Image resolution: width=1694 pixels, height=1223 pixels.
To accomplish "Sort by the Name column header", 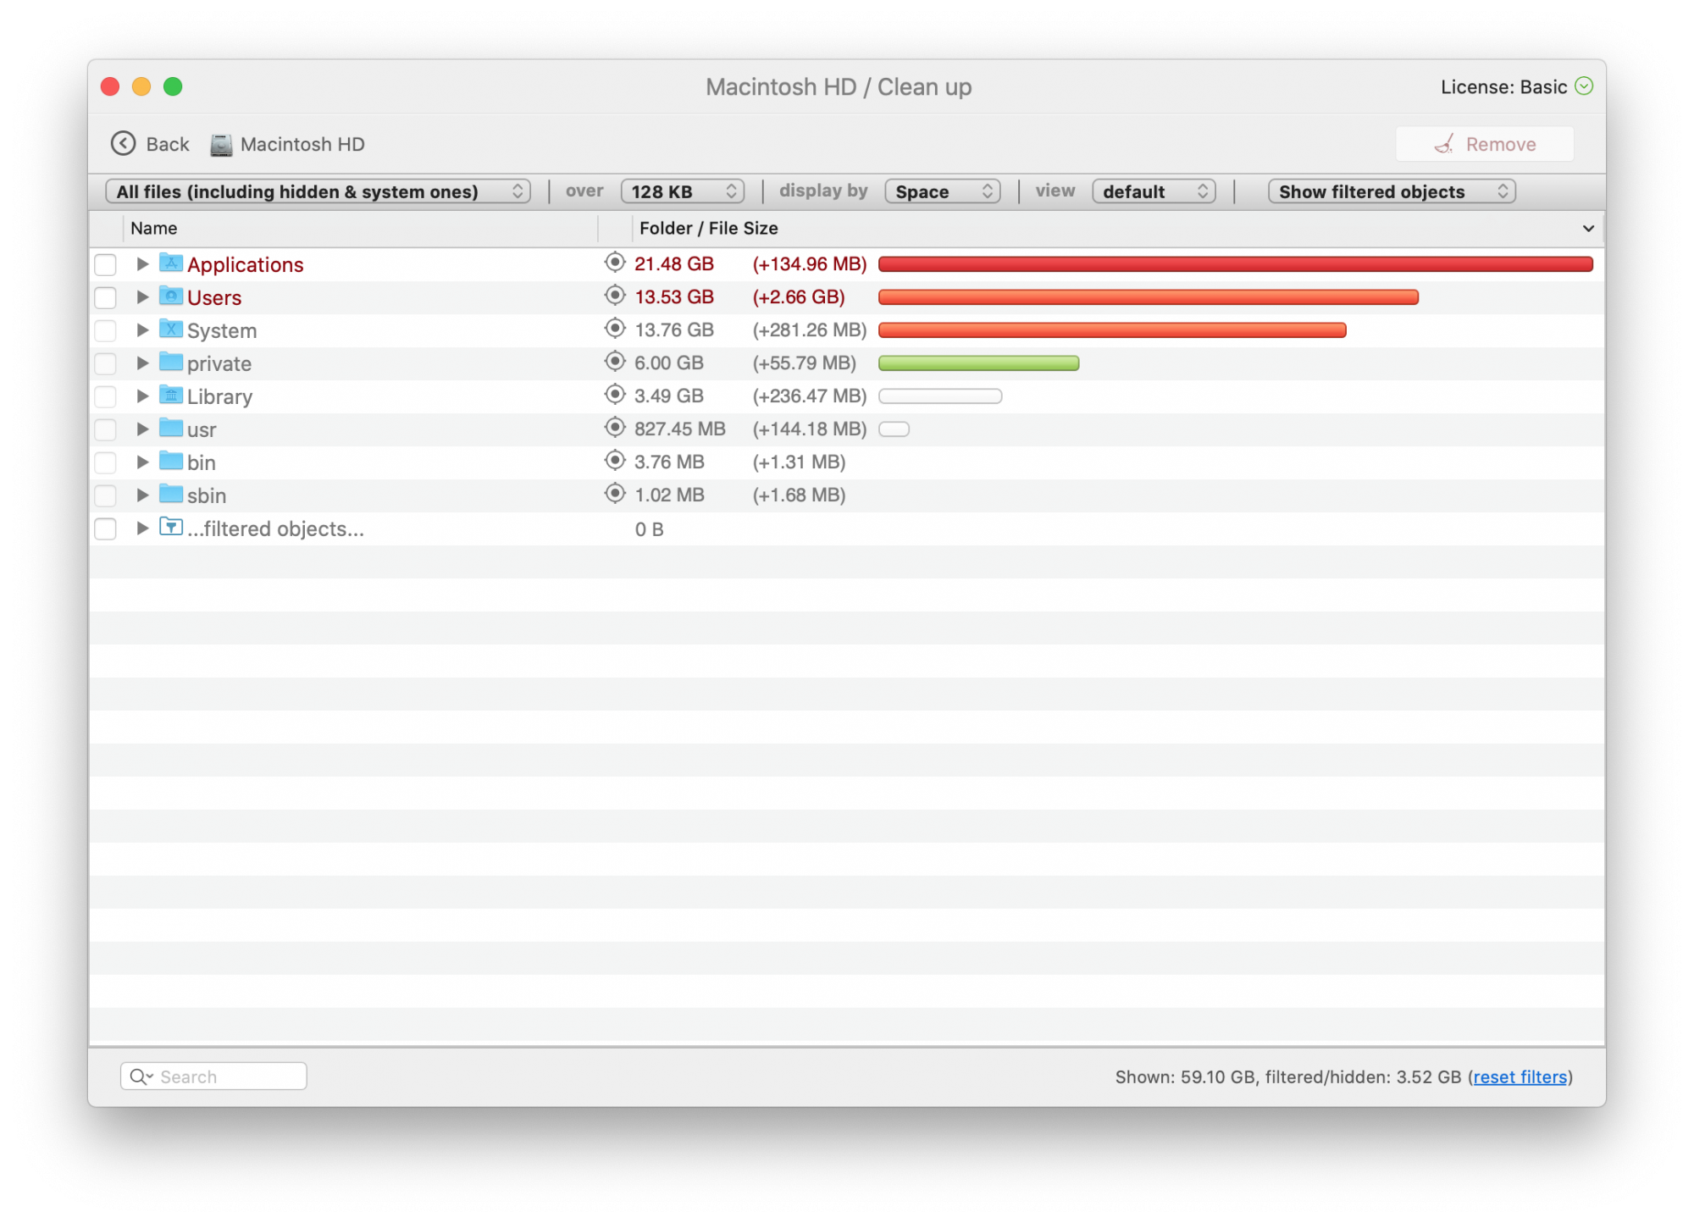I will [x=361, y=229].
